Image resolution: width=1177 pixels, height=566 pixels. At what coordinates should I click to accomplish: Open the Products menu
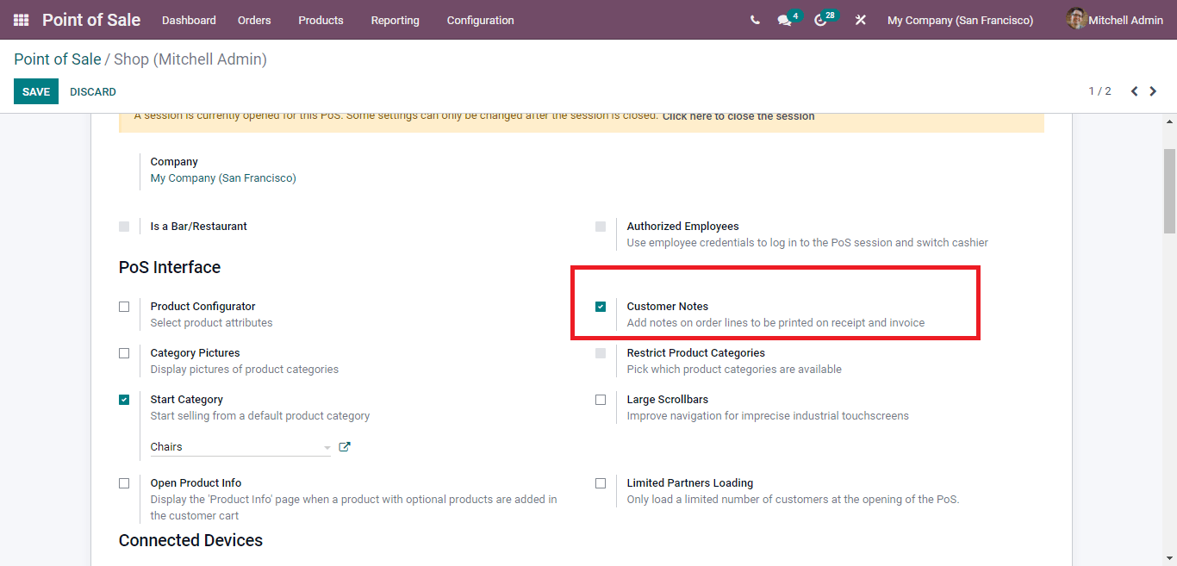point(321,20)
